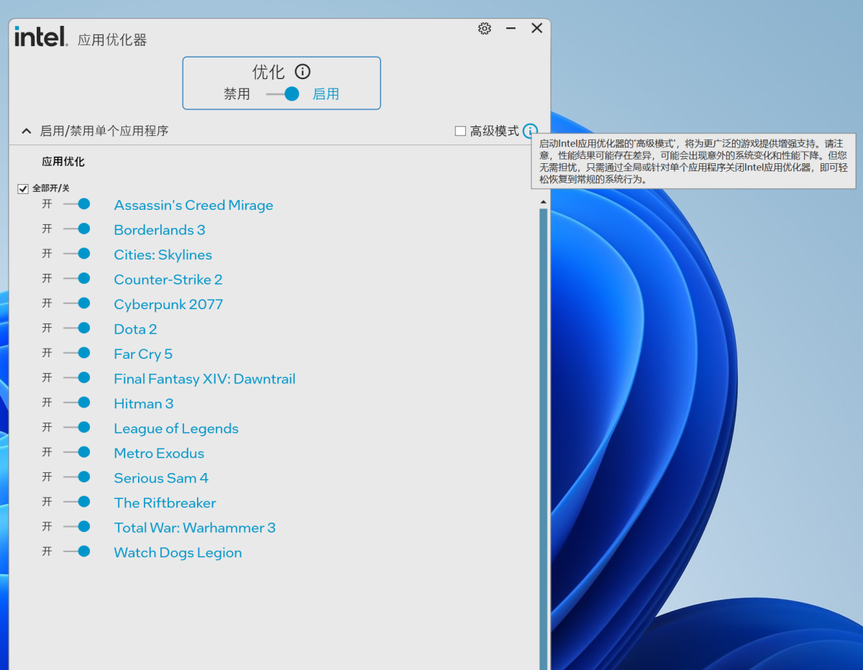Uncheck the 全部开/关 checkbox
This screenshot has width=863, height=670.
pos(23,189)
